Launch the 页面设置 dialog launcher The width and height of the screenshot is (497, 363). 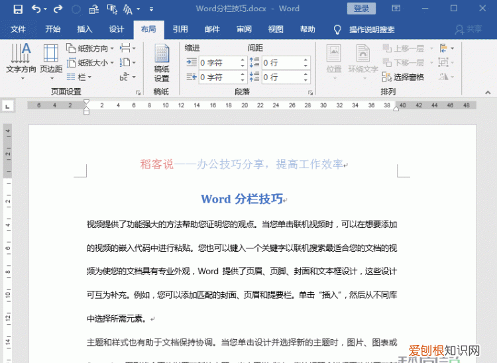click(138, 93)
